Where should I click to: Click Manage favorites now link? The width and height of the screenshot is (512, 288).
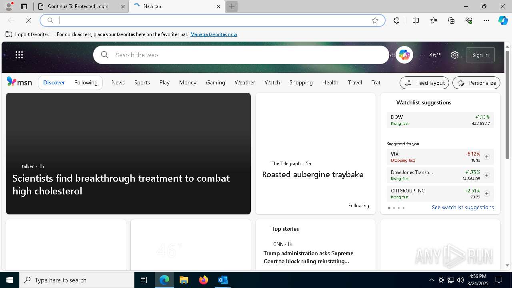214,34
